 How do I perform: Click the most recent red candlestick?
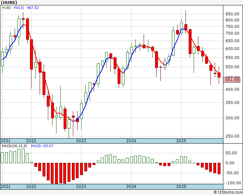pyautogui.click(x=219, y=75)
